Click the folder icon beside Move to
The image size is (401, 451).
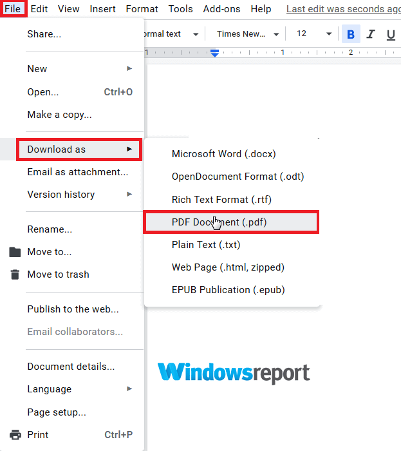pos(15,252)
